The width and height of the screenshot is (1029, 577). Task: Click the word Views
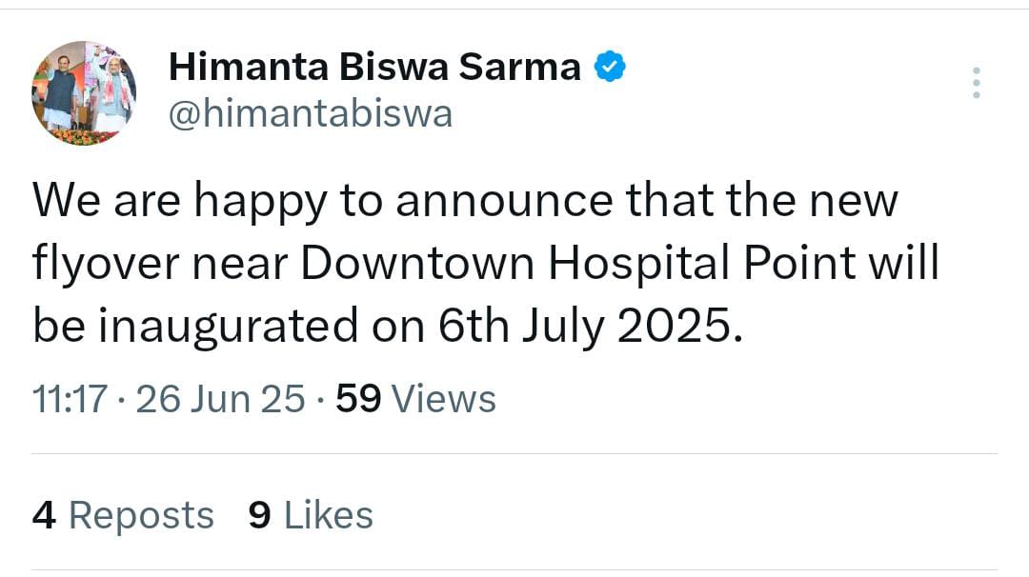click(x=443, y=399)
